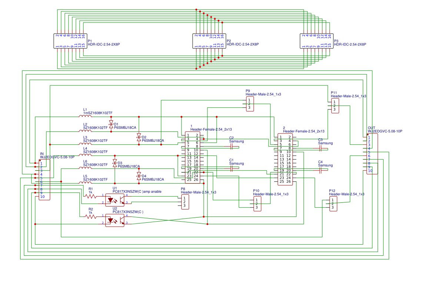Select the P3 IDC connector body
The height and width of the screenshot is (306, 433).
point(317,41)
